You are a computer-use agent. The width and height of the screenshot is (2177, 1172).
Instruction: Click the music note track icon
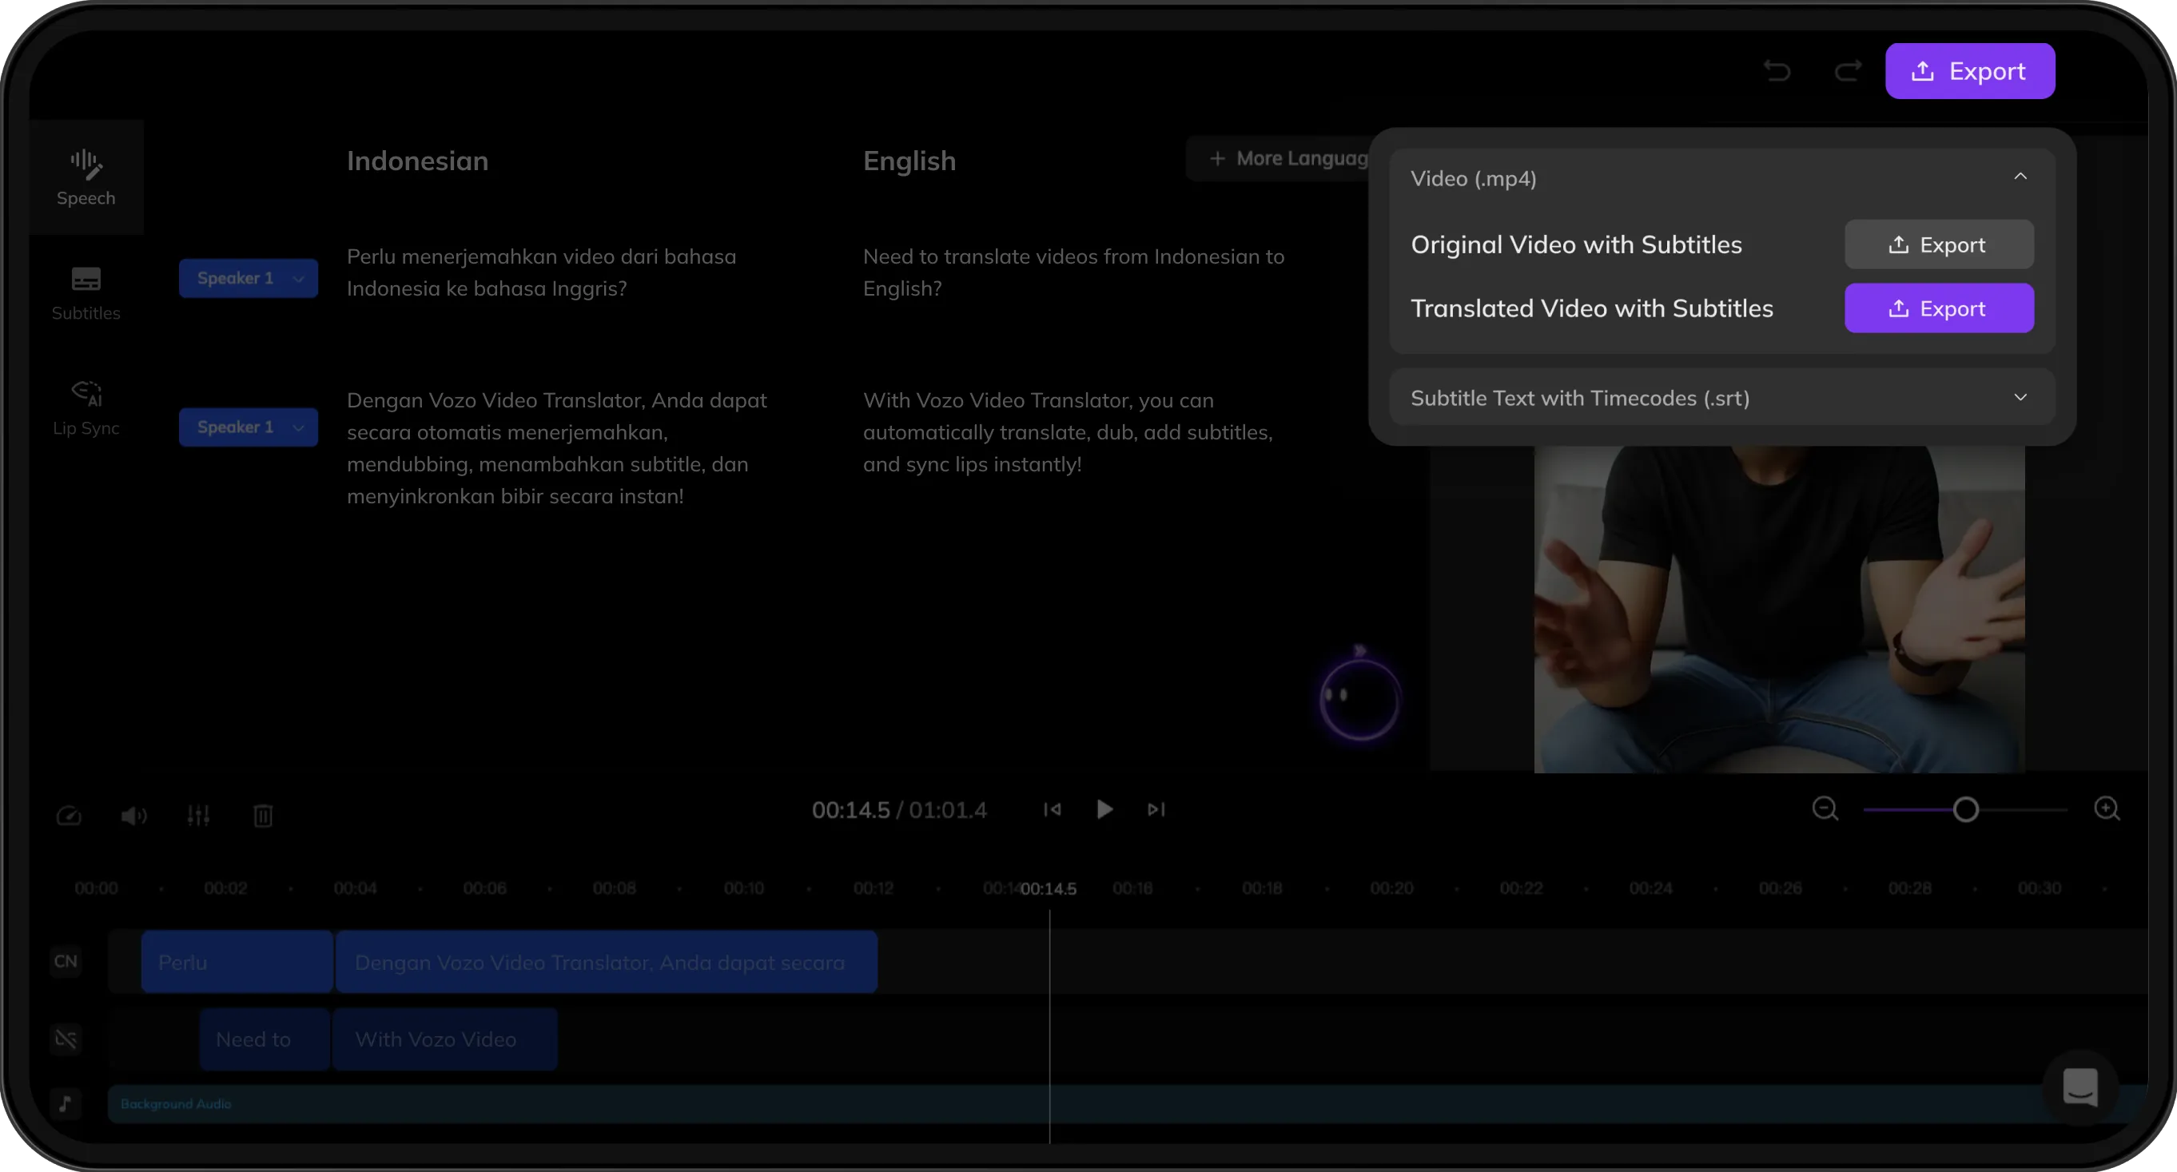click(x=66, y=1103)
